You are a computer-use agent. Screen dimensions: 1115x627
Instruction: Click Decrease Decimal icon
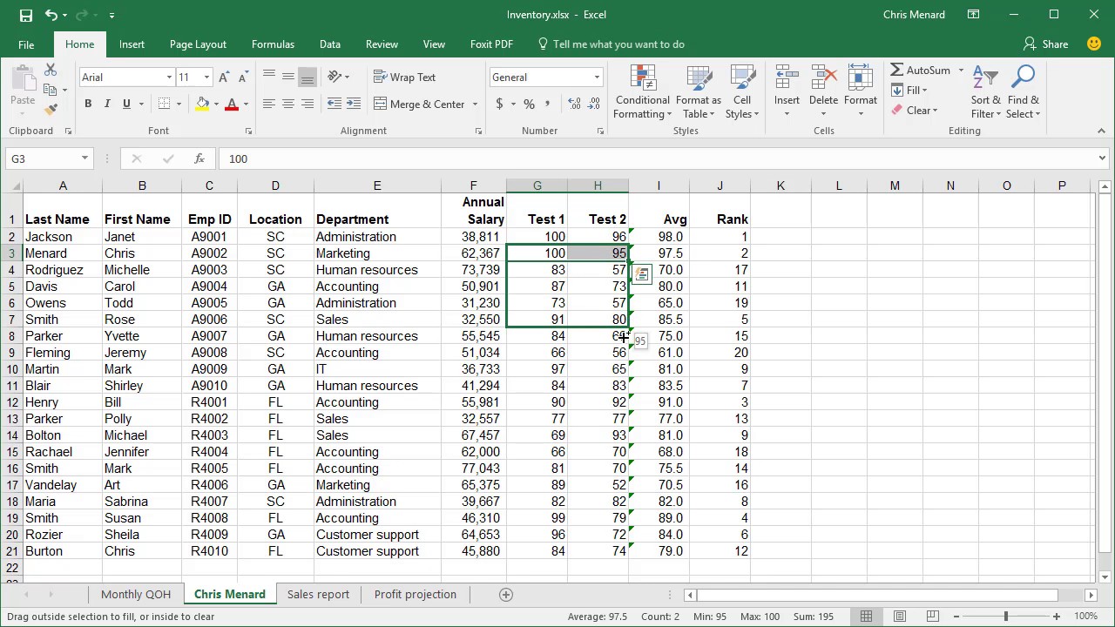pyautogui.click(x=595, y=104)
